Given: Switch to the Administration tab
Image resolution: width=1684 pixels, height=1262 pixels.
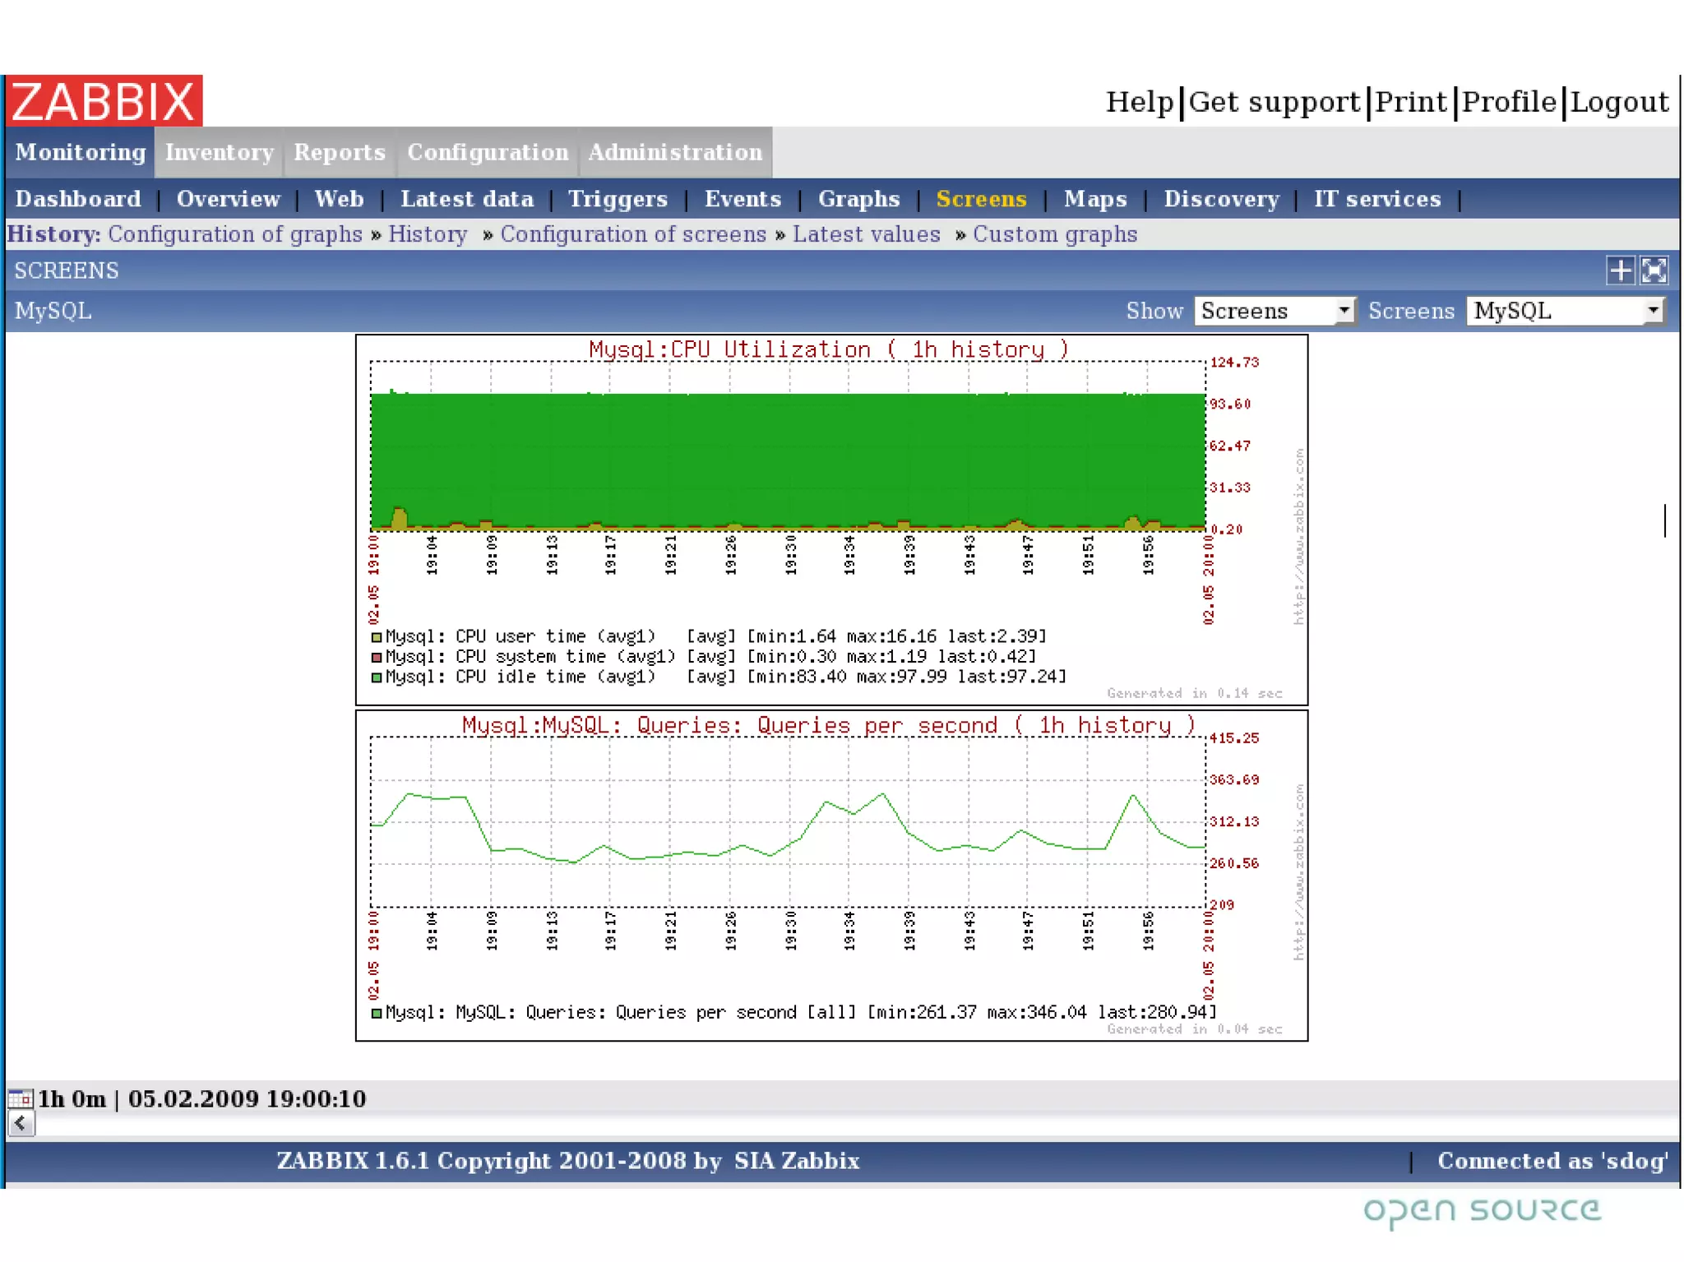Looking at the screenshot, I should [675, 152].
